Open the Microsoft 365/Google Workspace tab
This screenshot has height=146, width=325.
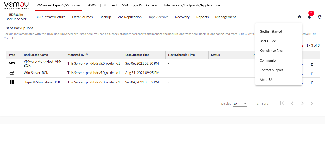130,5
